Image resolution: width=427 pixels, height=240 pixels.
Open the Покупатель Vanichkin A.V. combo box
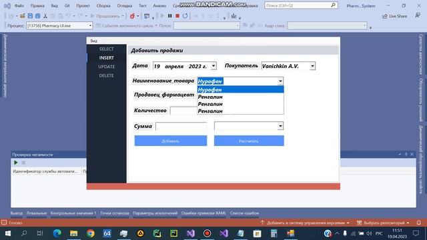[288, 66]
